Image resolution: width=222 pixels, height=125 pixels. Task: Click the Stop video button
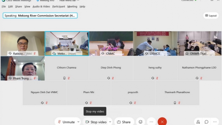(x=96, y=122)
